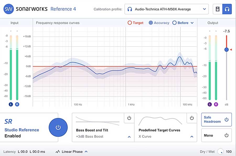Screen dimensions: 236x156
Task: Click the 100 Hz frequency label
Action: 78,105
